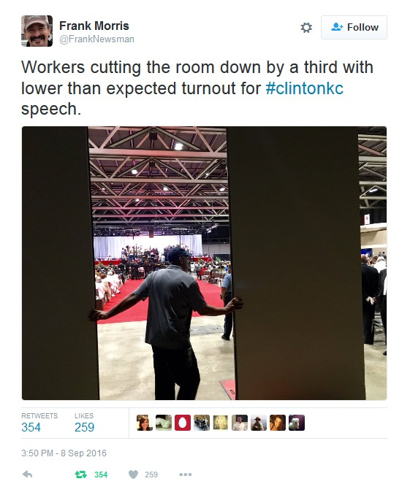This screenshot has width=410, height=495.
Task: Follow Frank Morris
Action: point(354,28)
